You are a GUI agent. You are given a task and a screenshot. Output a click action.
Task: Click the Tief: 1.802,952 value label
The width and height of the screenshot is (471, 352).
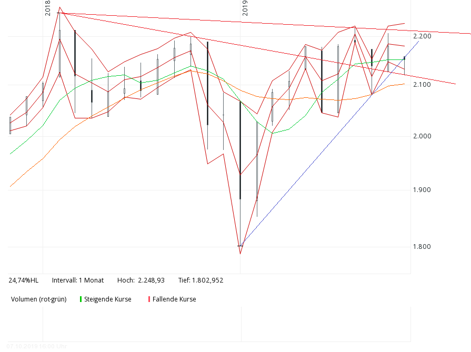(x=202, y=280)
